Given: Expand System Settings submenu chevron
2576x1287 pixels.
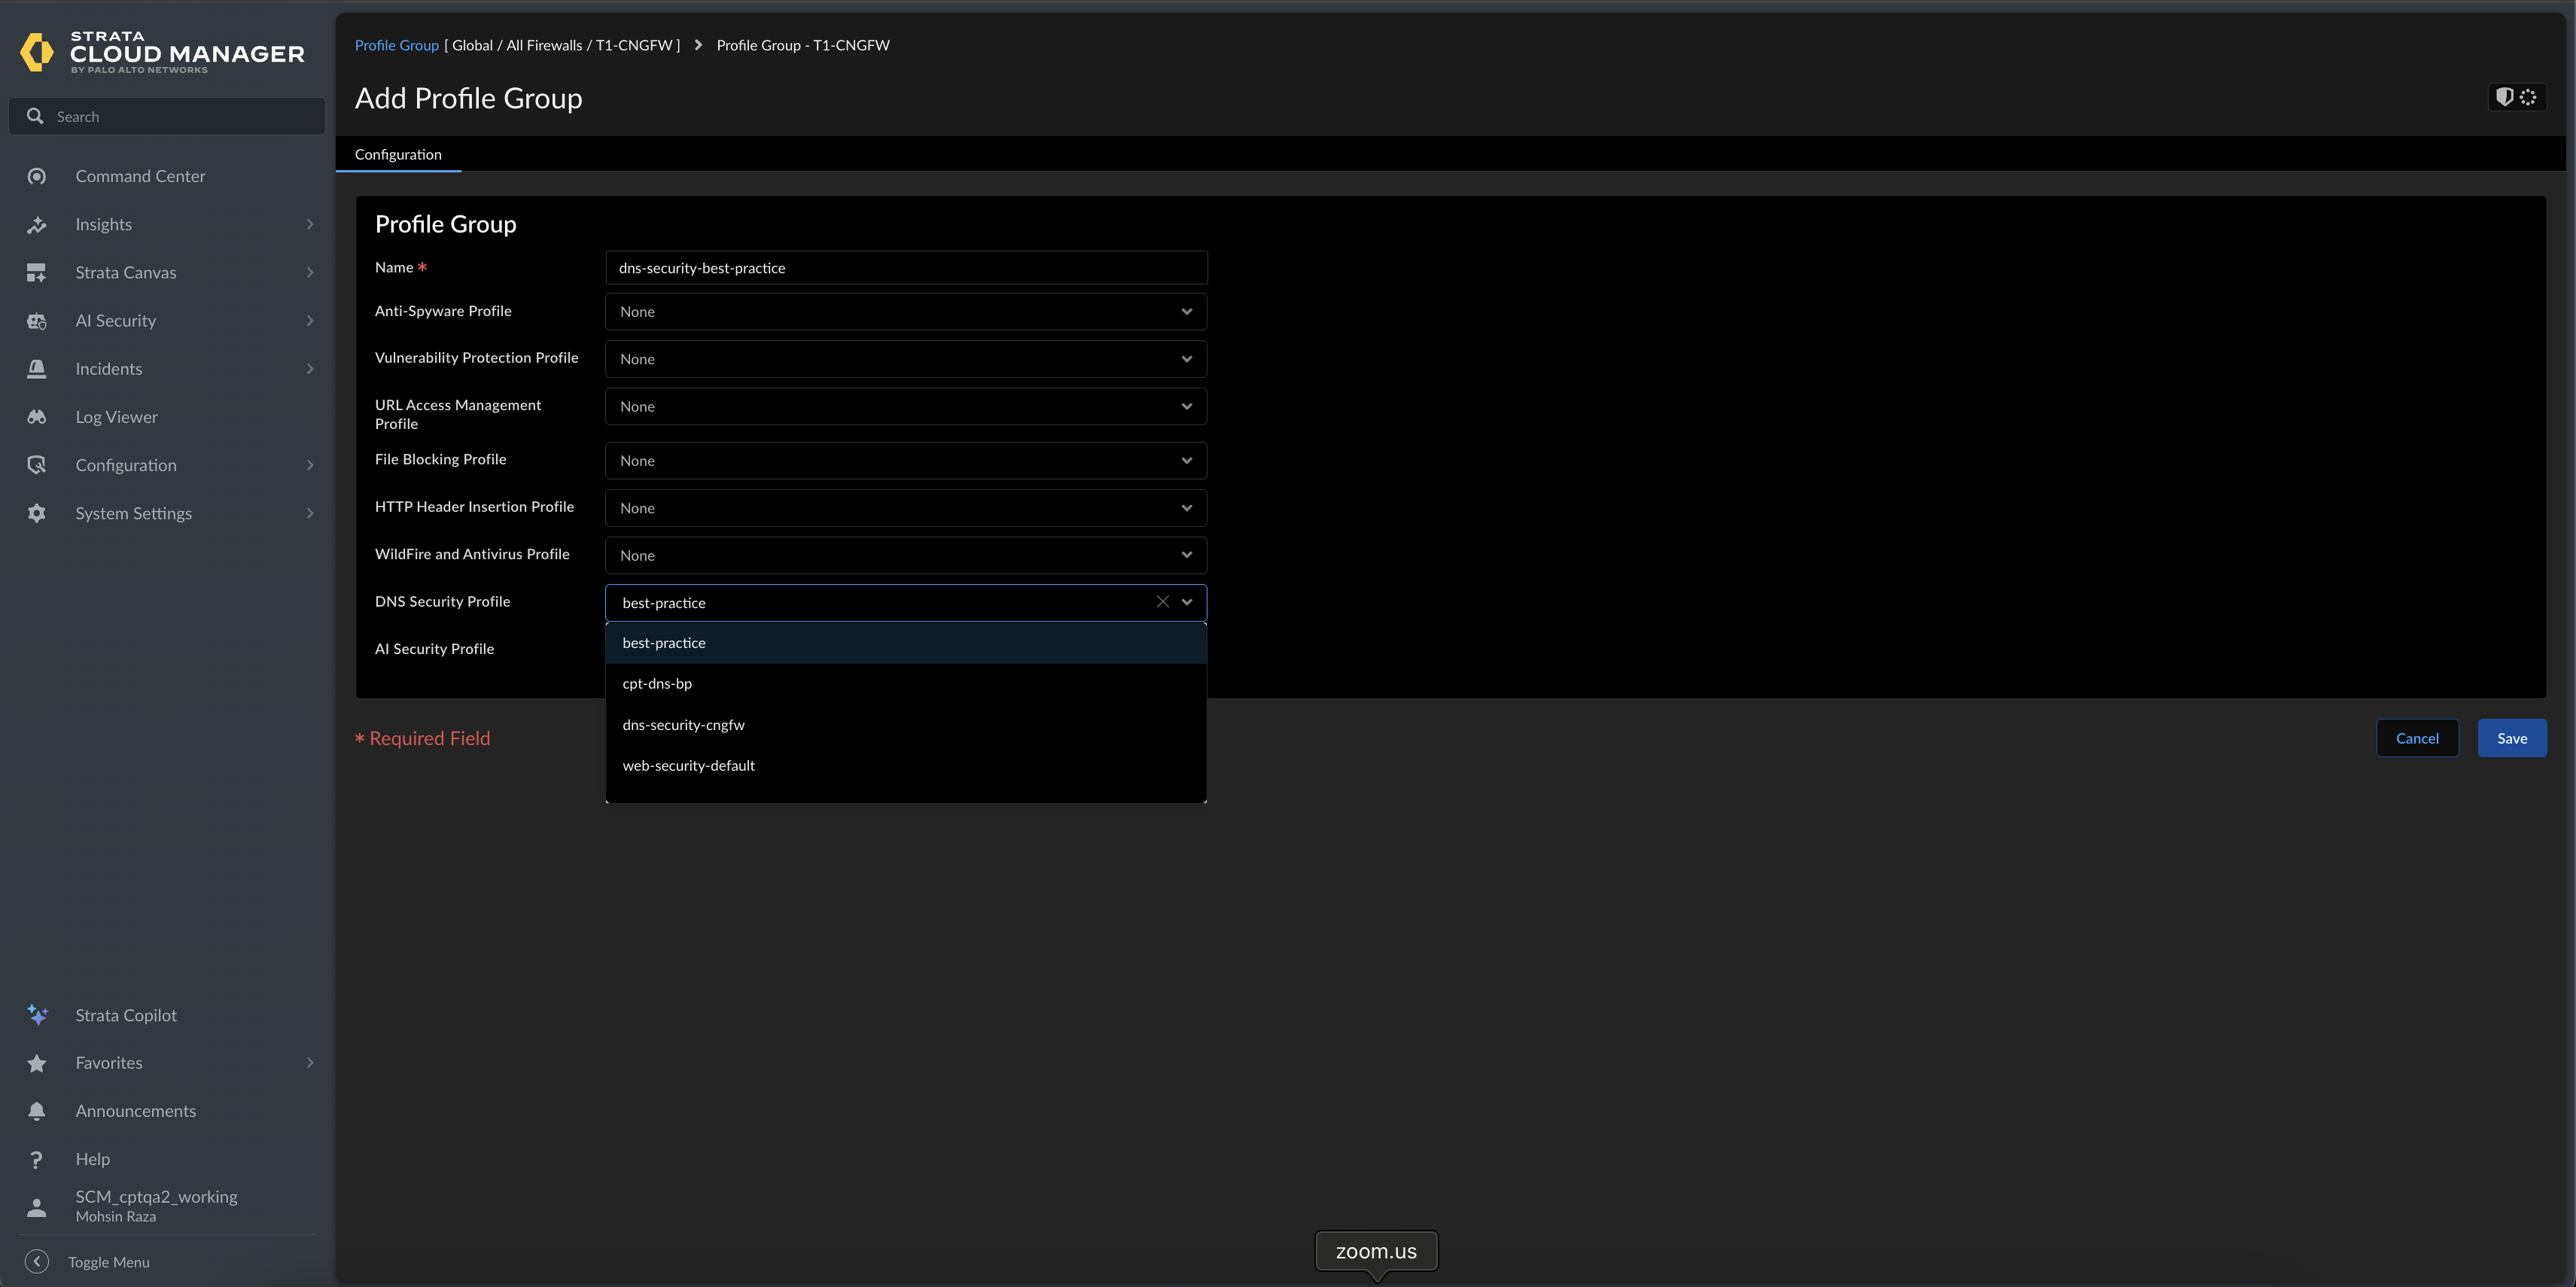Looking at the screenshot, I should [x=310, y=514].
